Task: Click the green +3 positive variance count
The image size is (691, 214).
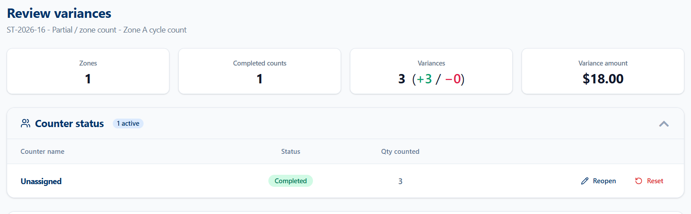Action: point(424,79)
